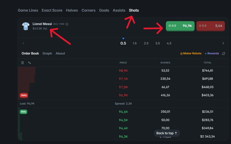Viewport: 231px width, 144px height.
Task: Click the 94,5¢ bid price
Action: tap(123, 120)
